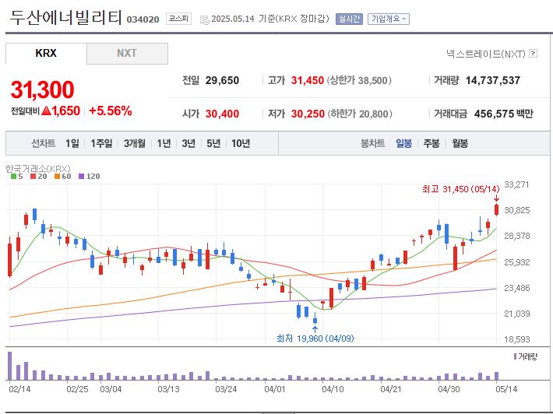Click the help icon beside 넥스트레이드(NXT)
Screen dimensions: 553x414
533,54
